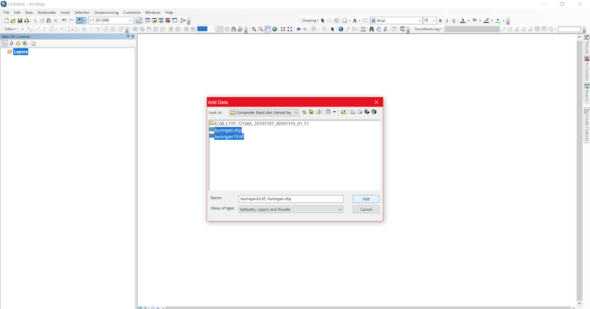Image resolution: width=590 pixels, height=309 pixels.
Task: Open the Selection menu
Action: 82,12
